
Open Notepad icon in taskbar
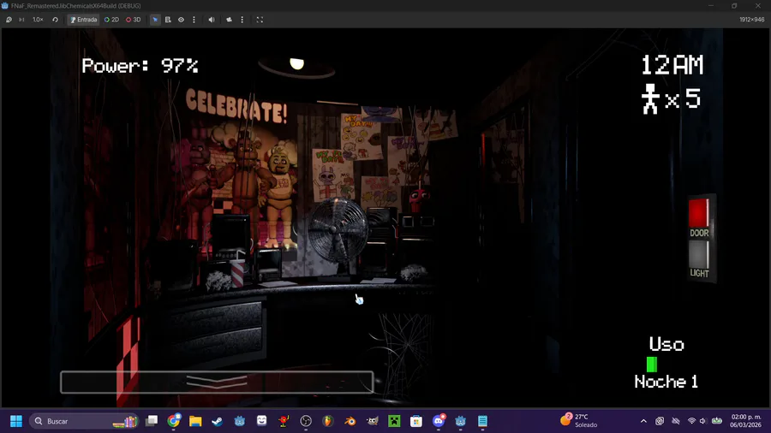tap(483, 421)
